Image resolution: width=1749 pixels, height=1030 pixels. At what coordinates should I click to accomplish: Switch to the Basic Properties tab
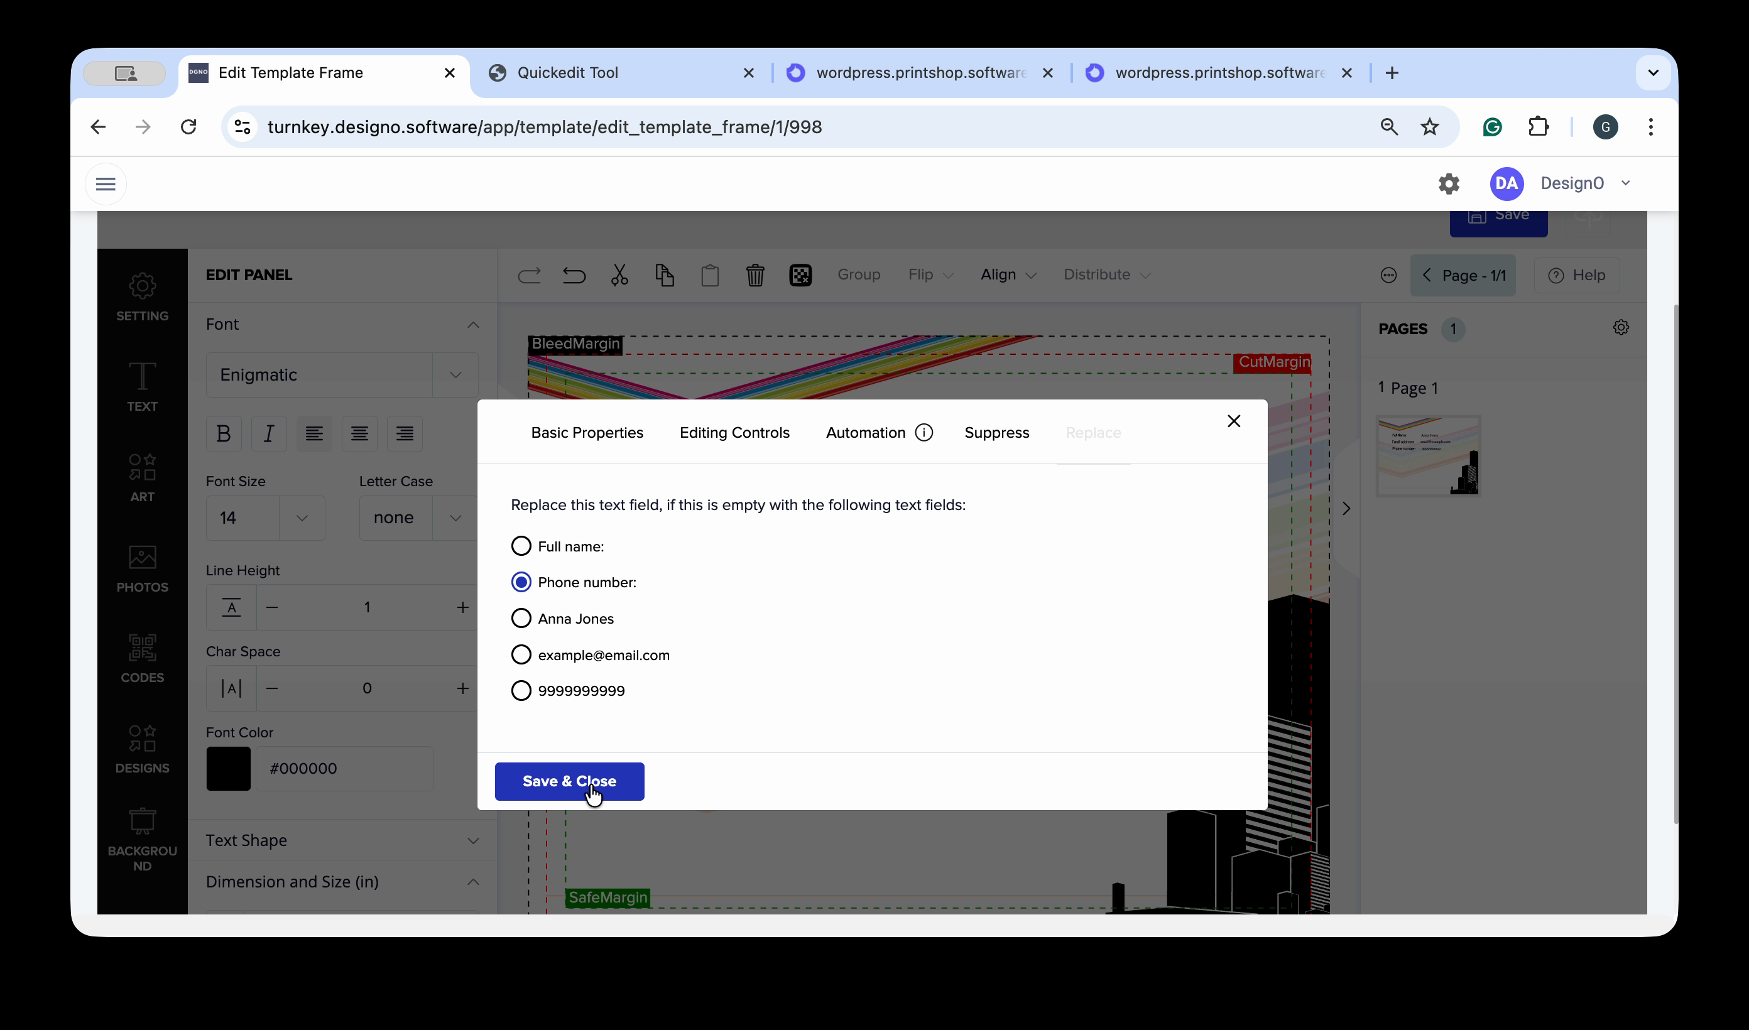(x=587, y=432)
